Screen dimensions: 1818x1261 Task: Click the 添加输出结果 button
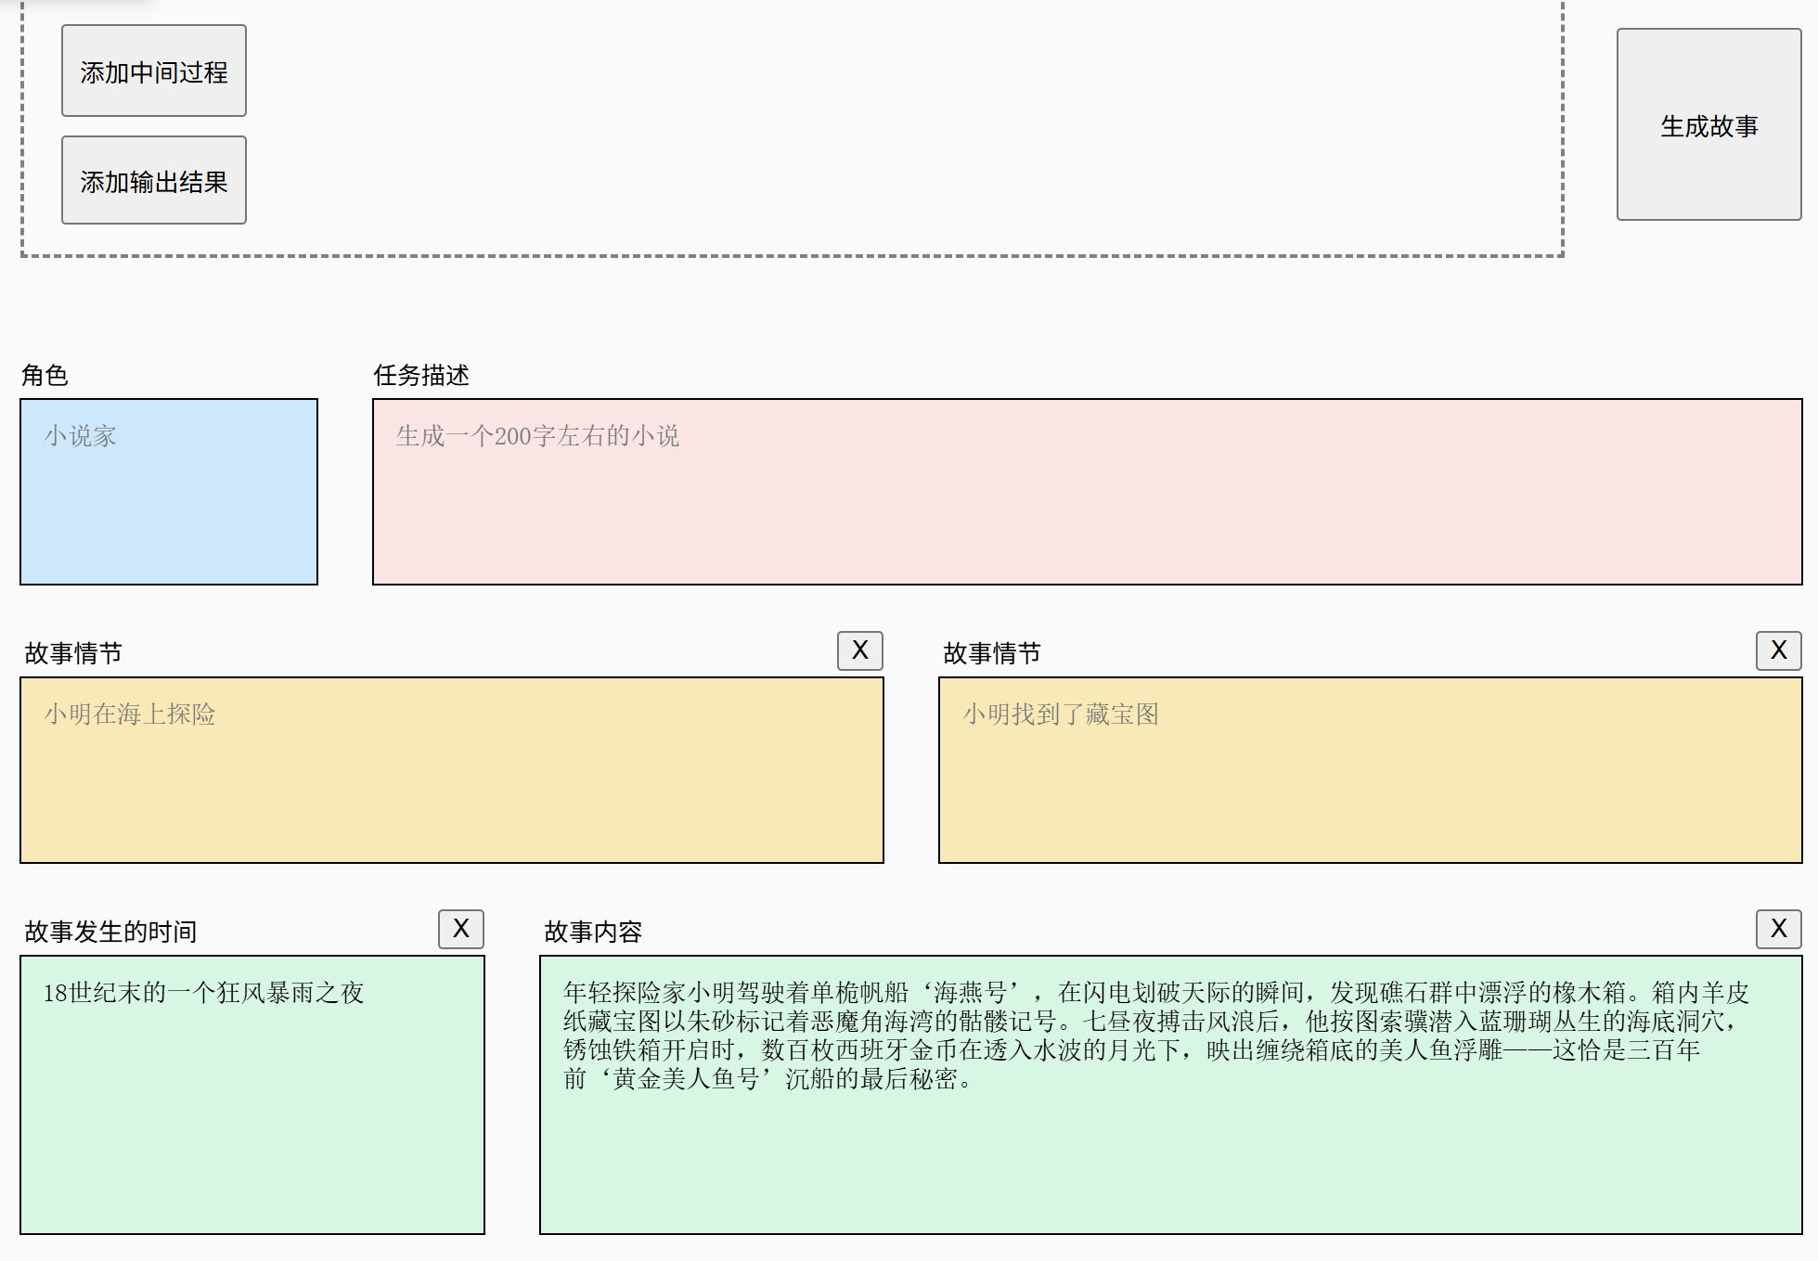coord(153,180)
